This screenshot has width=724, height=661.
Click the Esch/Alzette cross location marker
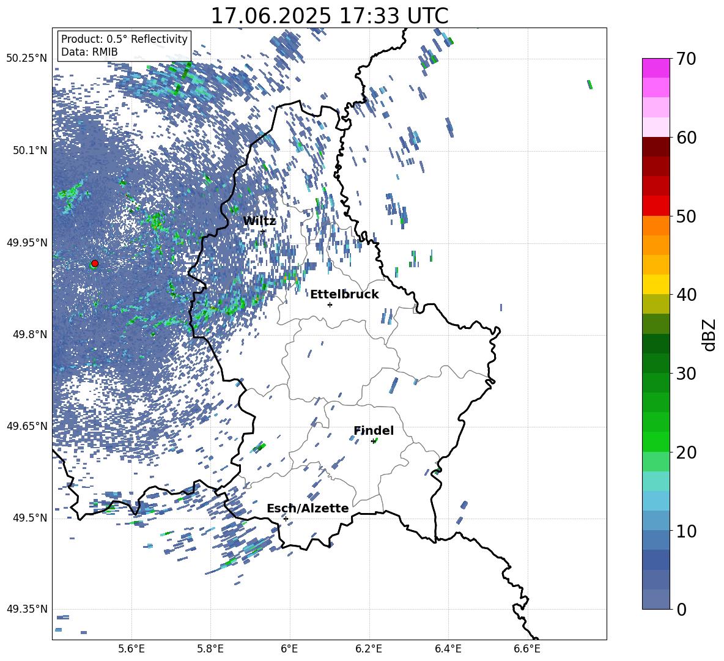286,519
